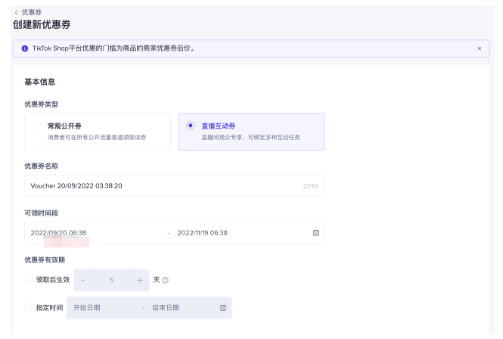Click the claim start time 2022/09/20 06:38
This screenshot has height=339, width=503.
(59, 232)
